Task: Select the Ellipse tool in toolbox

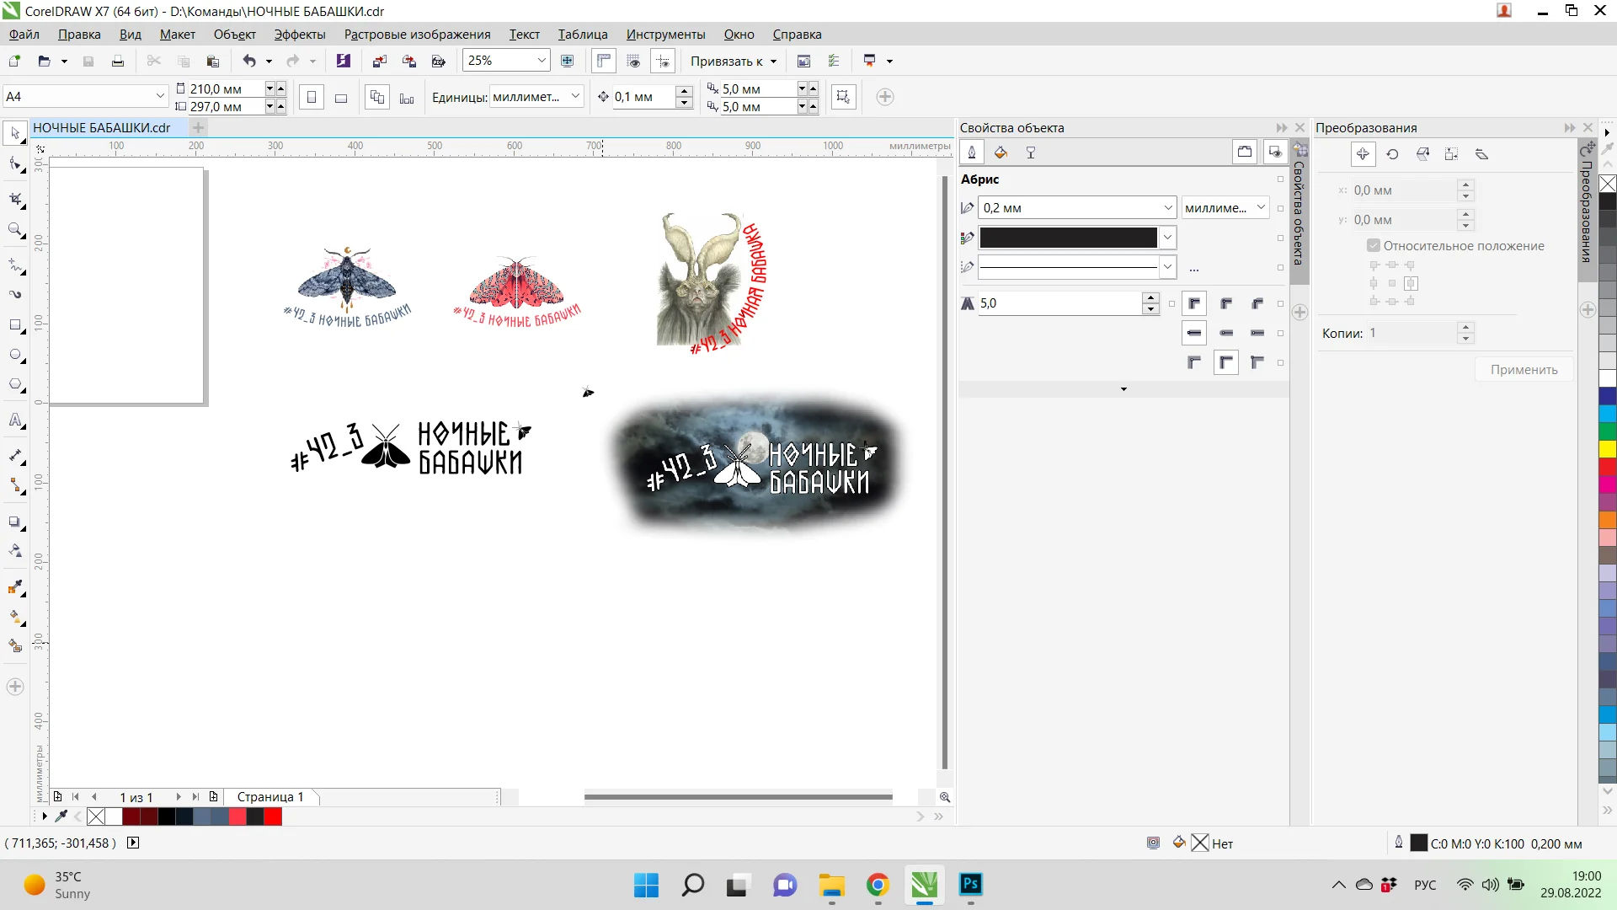Action: point(15,355)
